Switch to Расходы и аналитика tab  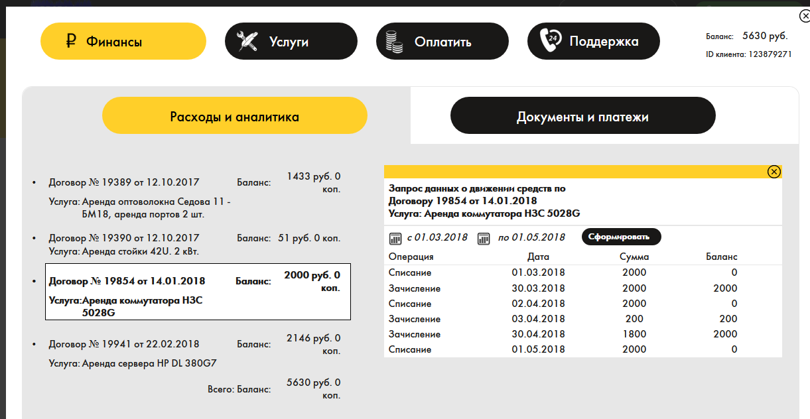click(x=234, y=117)
